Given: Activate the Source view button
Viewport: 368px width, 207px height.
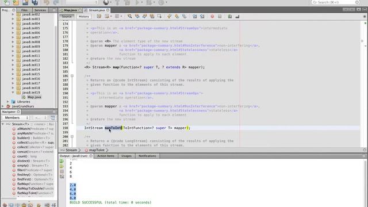Looking at the screenshot, I should point(67,17).
